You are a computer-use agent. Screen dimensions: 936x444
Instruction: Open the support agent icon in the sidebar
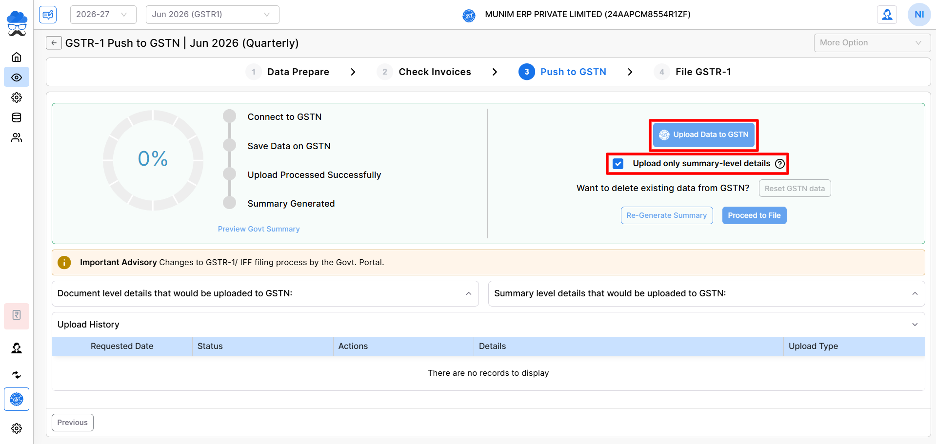pyautogui.click(x=17, y=348)
